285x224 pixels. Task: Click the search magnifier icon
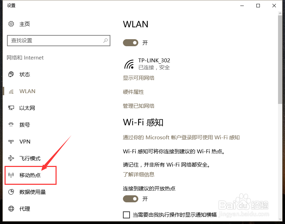(x=105, y=41)
